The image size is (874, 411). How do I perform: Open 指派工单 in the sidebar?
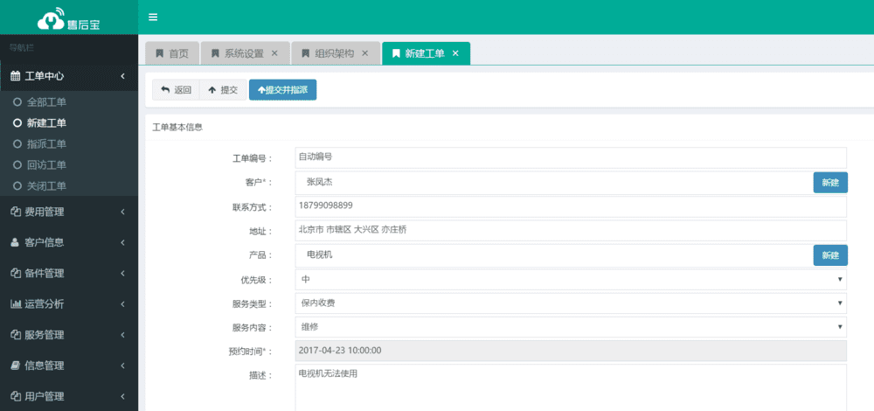coord(47,144)
